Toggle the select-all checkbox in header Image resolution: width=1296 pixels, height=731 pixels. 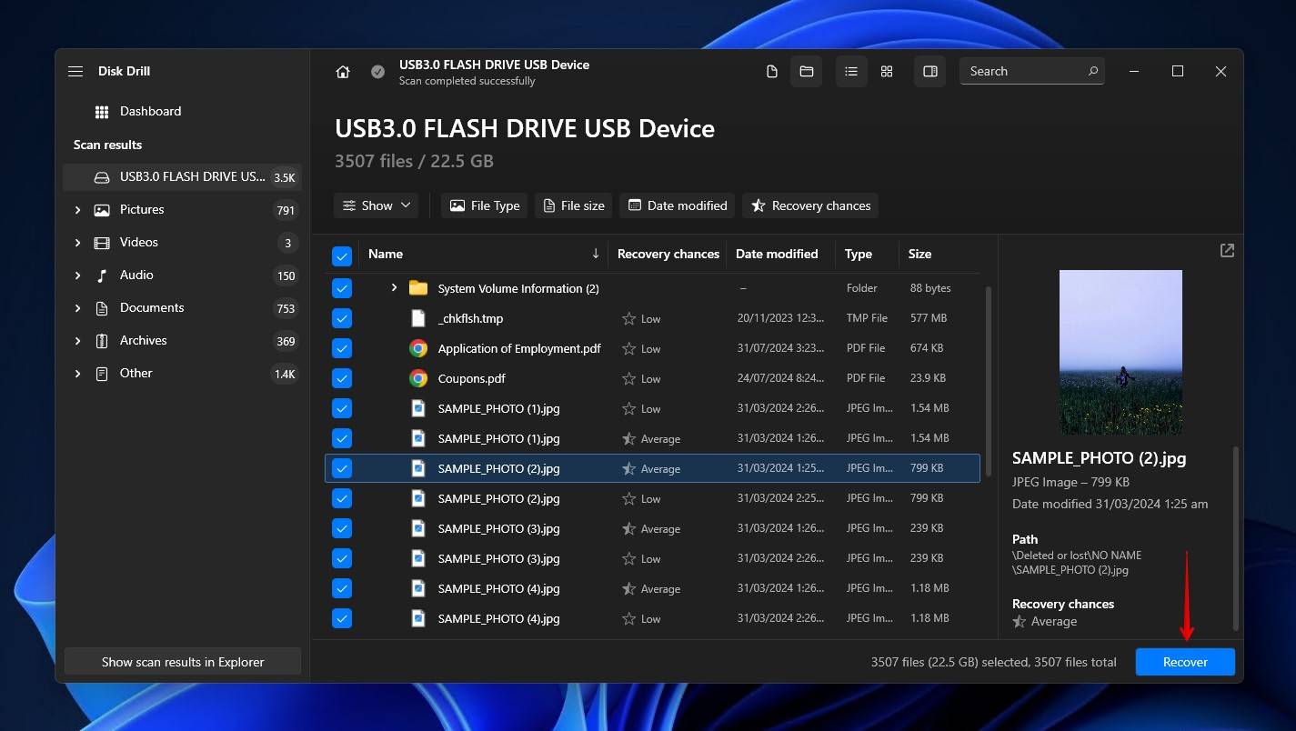click(342, 255)
